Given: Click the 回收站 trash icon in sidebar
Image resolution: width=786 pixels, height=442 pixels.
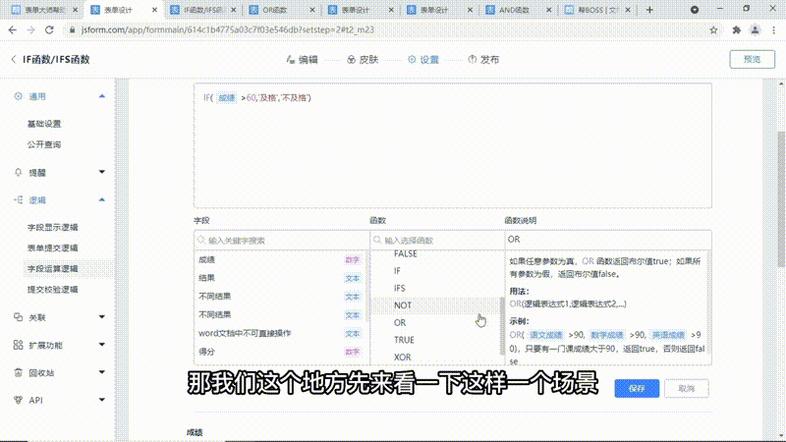Looking at the screenshot, I should [x=19, y=373].
